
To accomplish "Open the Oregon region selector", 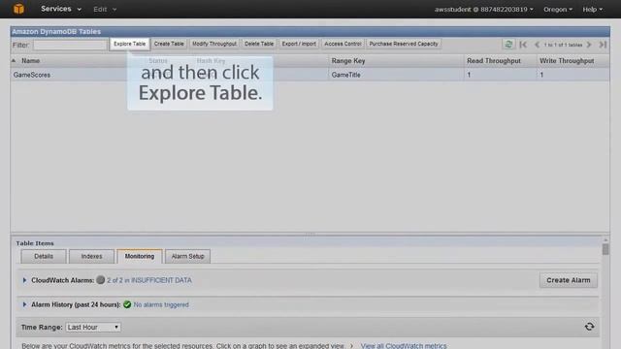I will (558, 9).
